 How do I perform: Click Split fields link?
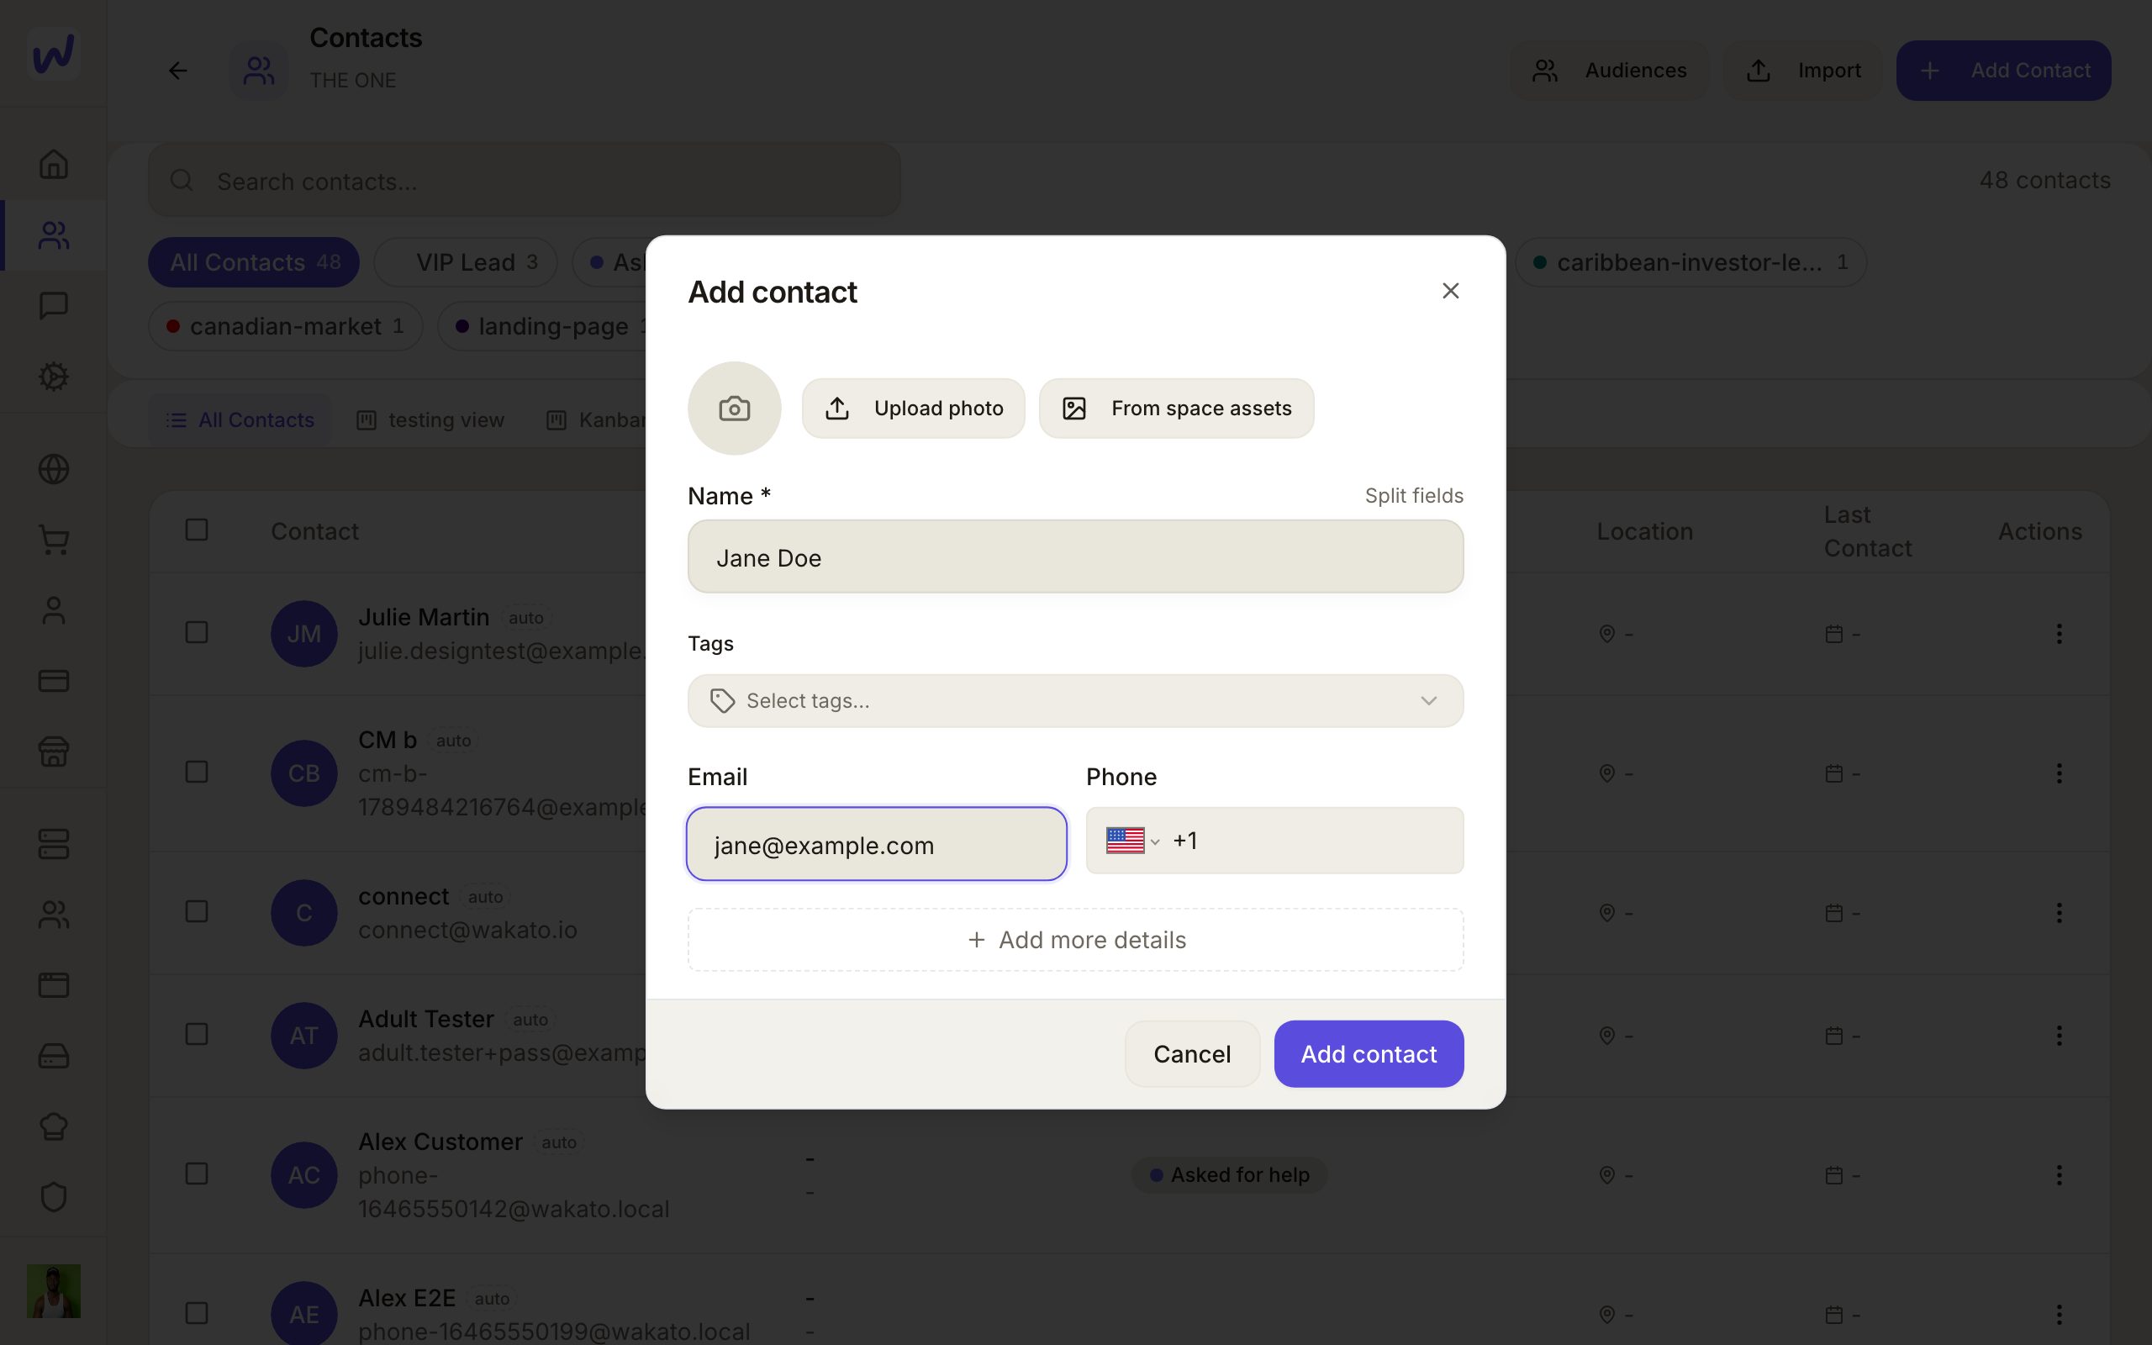pos(1414,495)
